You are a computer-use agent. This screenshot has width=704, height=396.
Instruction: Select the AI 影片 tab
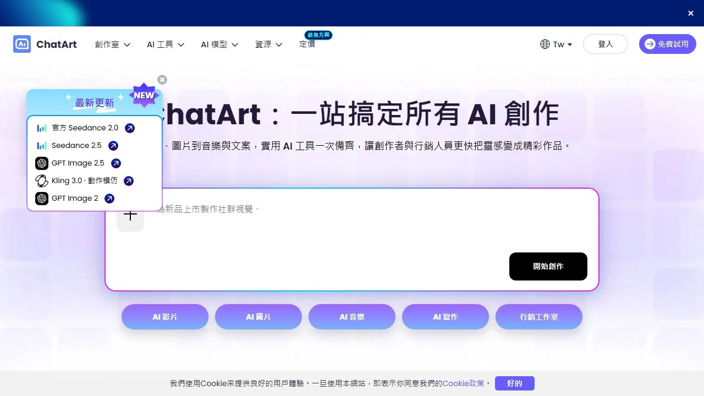[x=165, y=317]
